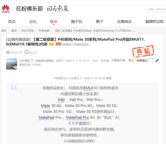
Task: Click the comment bubble replies icon
Action: 27,53
